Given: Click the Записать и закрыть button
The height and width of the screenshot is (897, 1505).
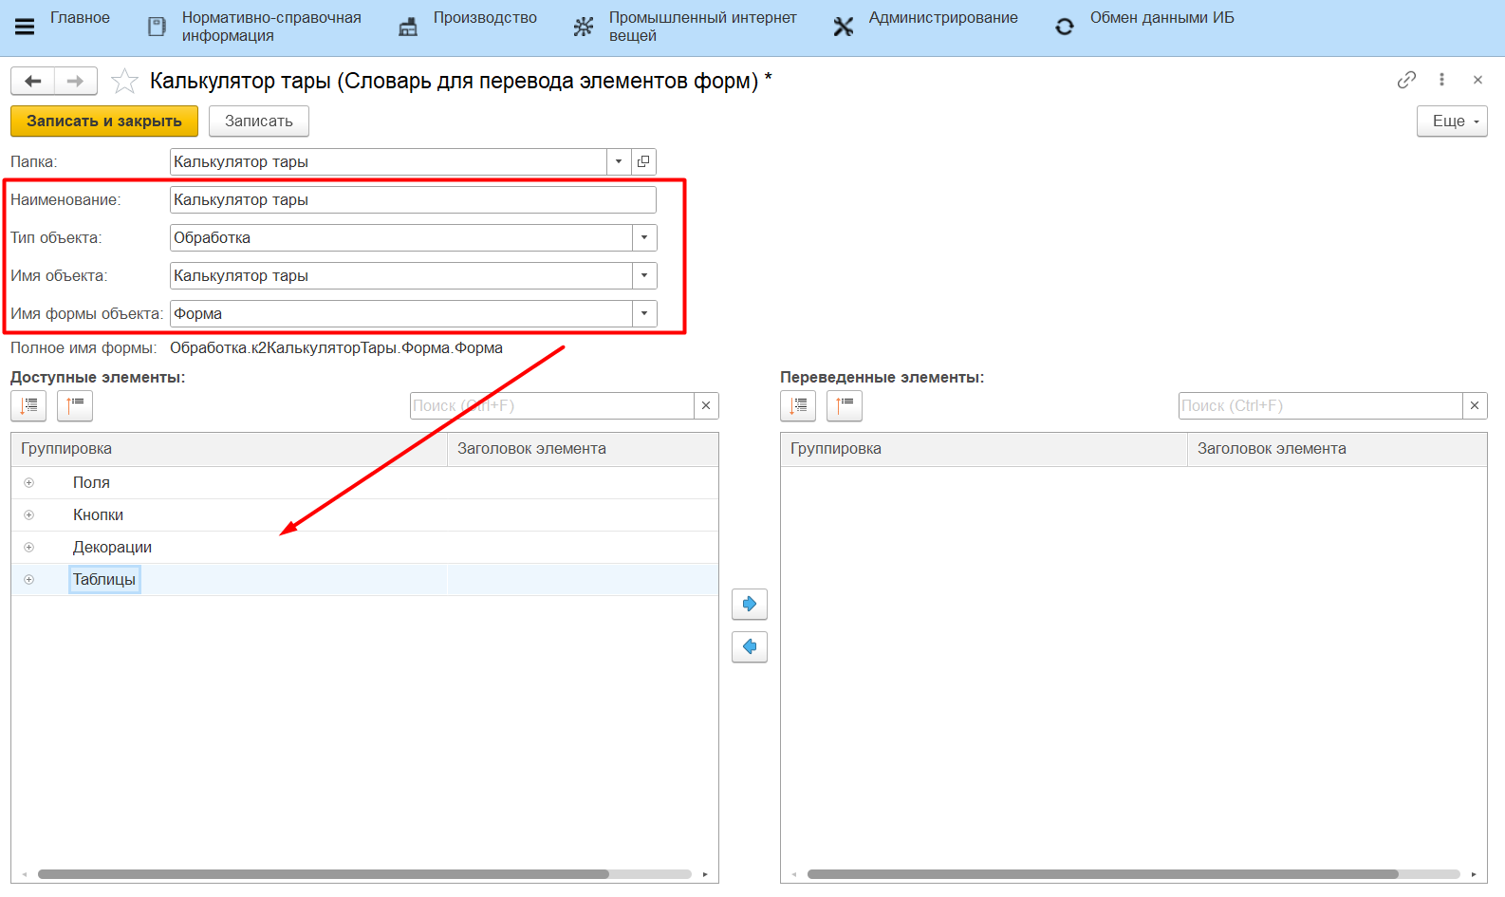Looking at the screenshot, I should coord(104,121).
